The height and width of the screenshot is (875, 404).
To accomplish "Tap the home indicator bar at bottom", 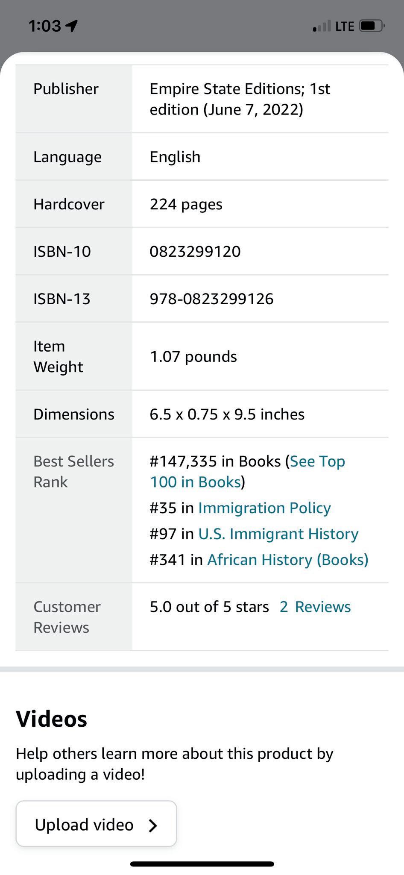I will (202, 864).
